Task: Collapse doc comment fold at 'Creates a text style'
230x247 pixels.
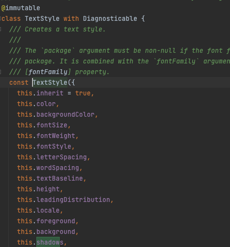Action: pos(0,29)
